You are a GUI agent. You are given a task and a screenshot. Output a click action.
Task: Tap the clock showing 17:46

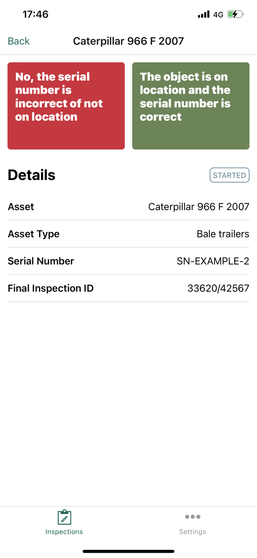tap(36, 14)
